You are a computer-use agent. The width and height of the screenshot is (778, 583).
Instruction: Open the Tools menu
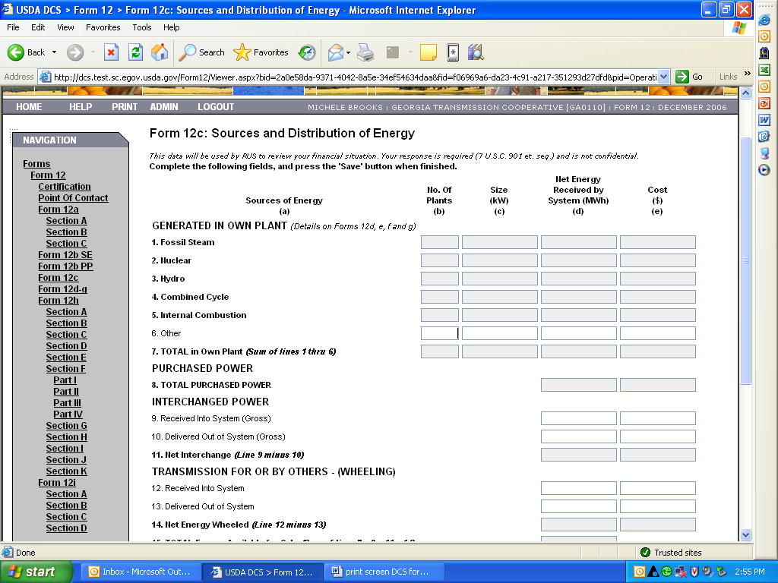click(142, 27)
